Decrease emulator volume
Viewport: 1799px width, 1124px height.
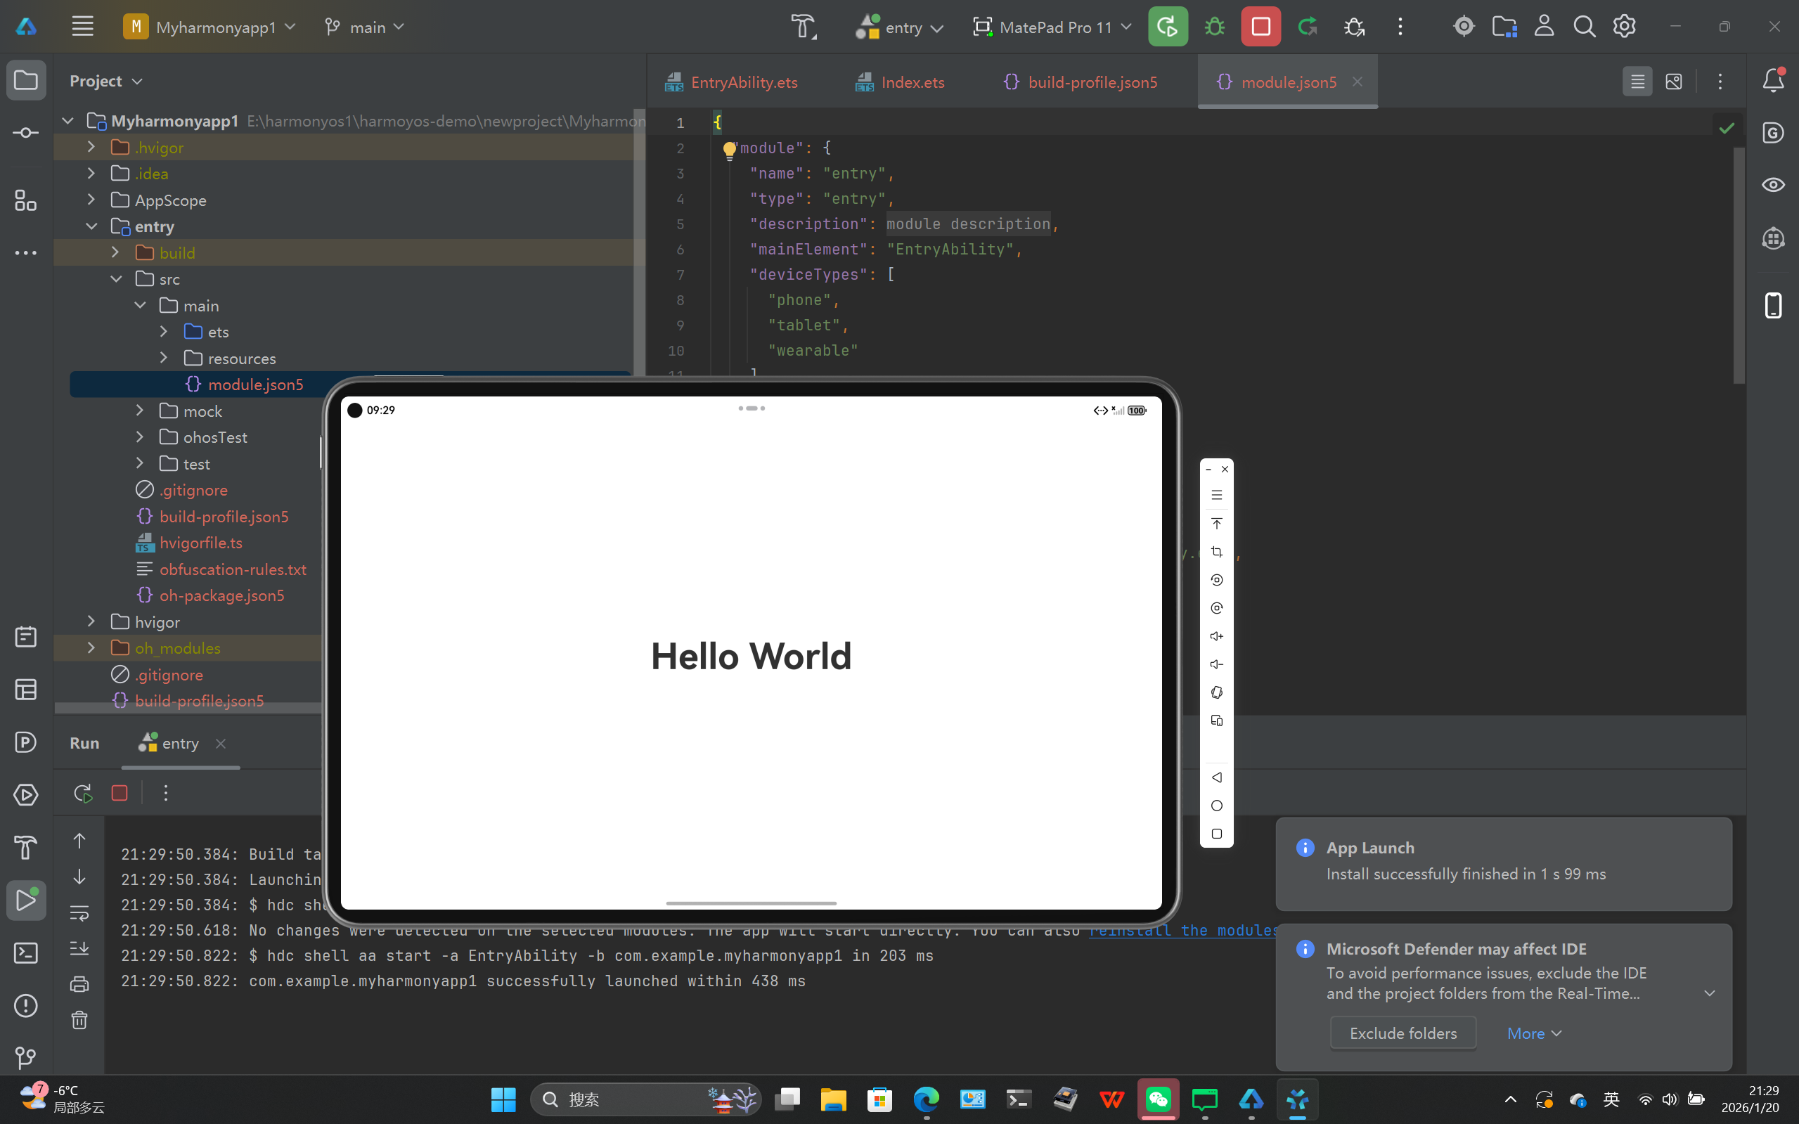1217,664
